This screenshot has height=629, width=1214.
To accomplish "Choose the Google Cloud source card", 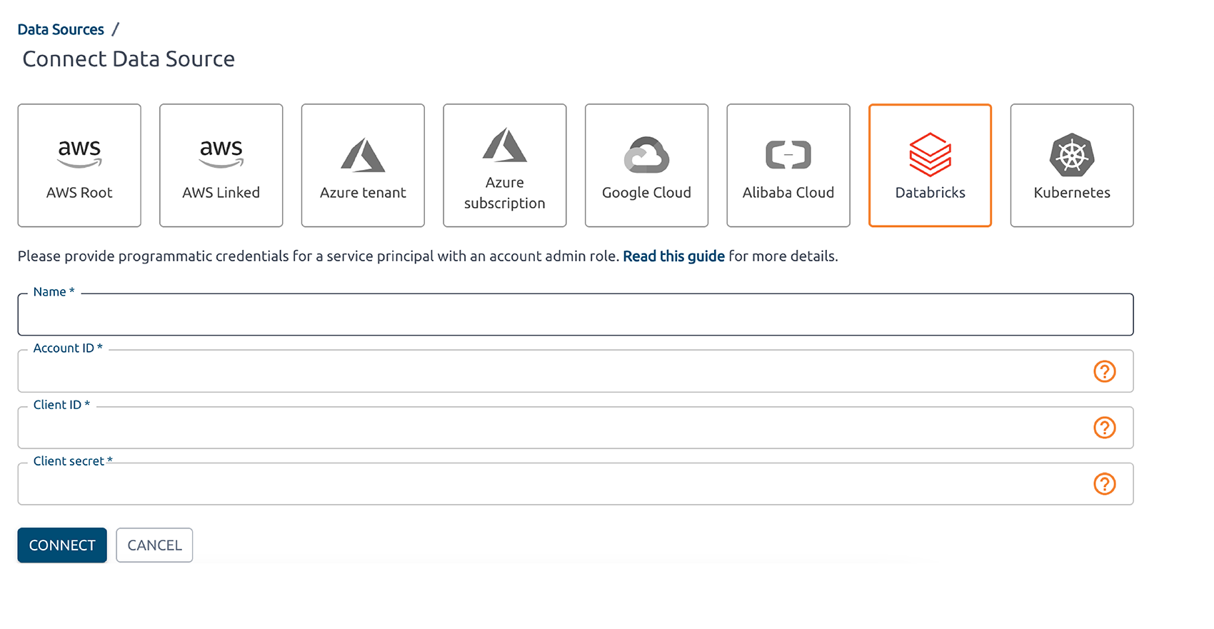I will 646,166.
